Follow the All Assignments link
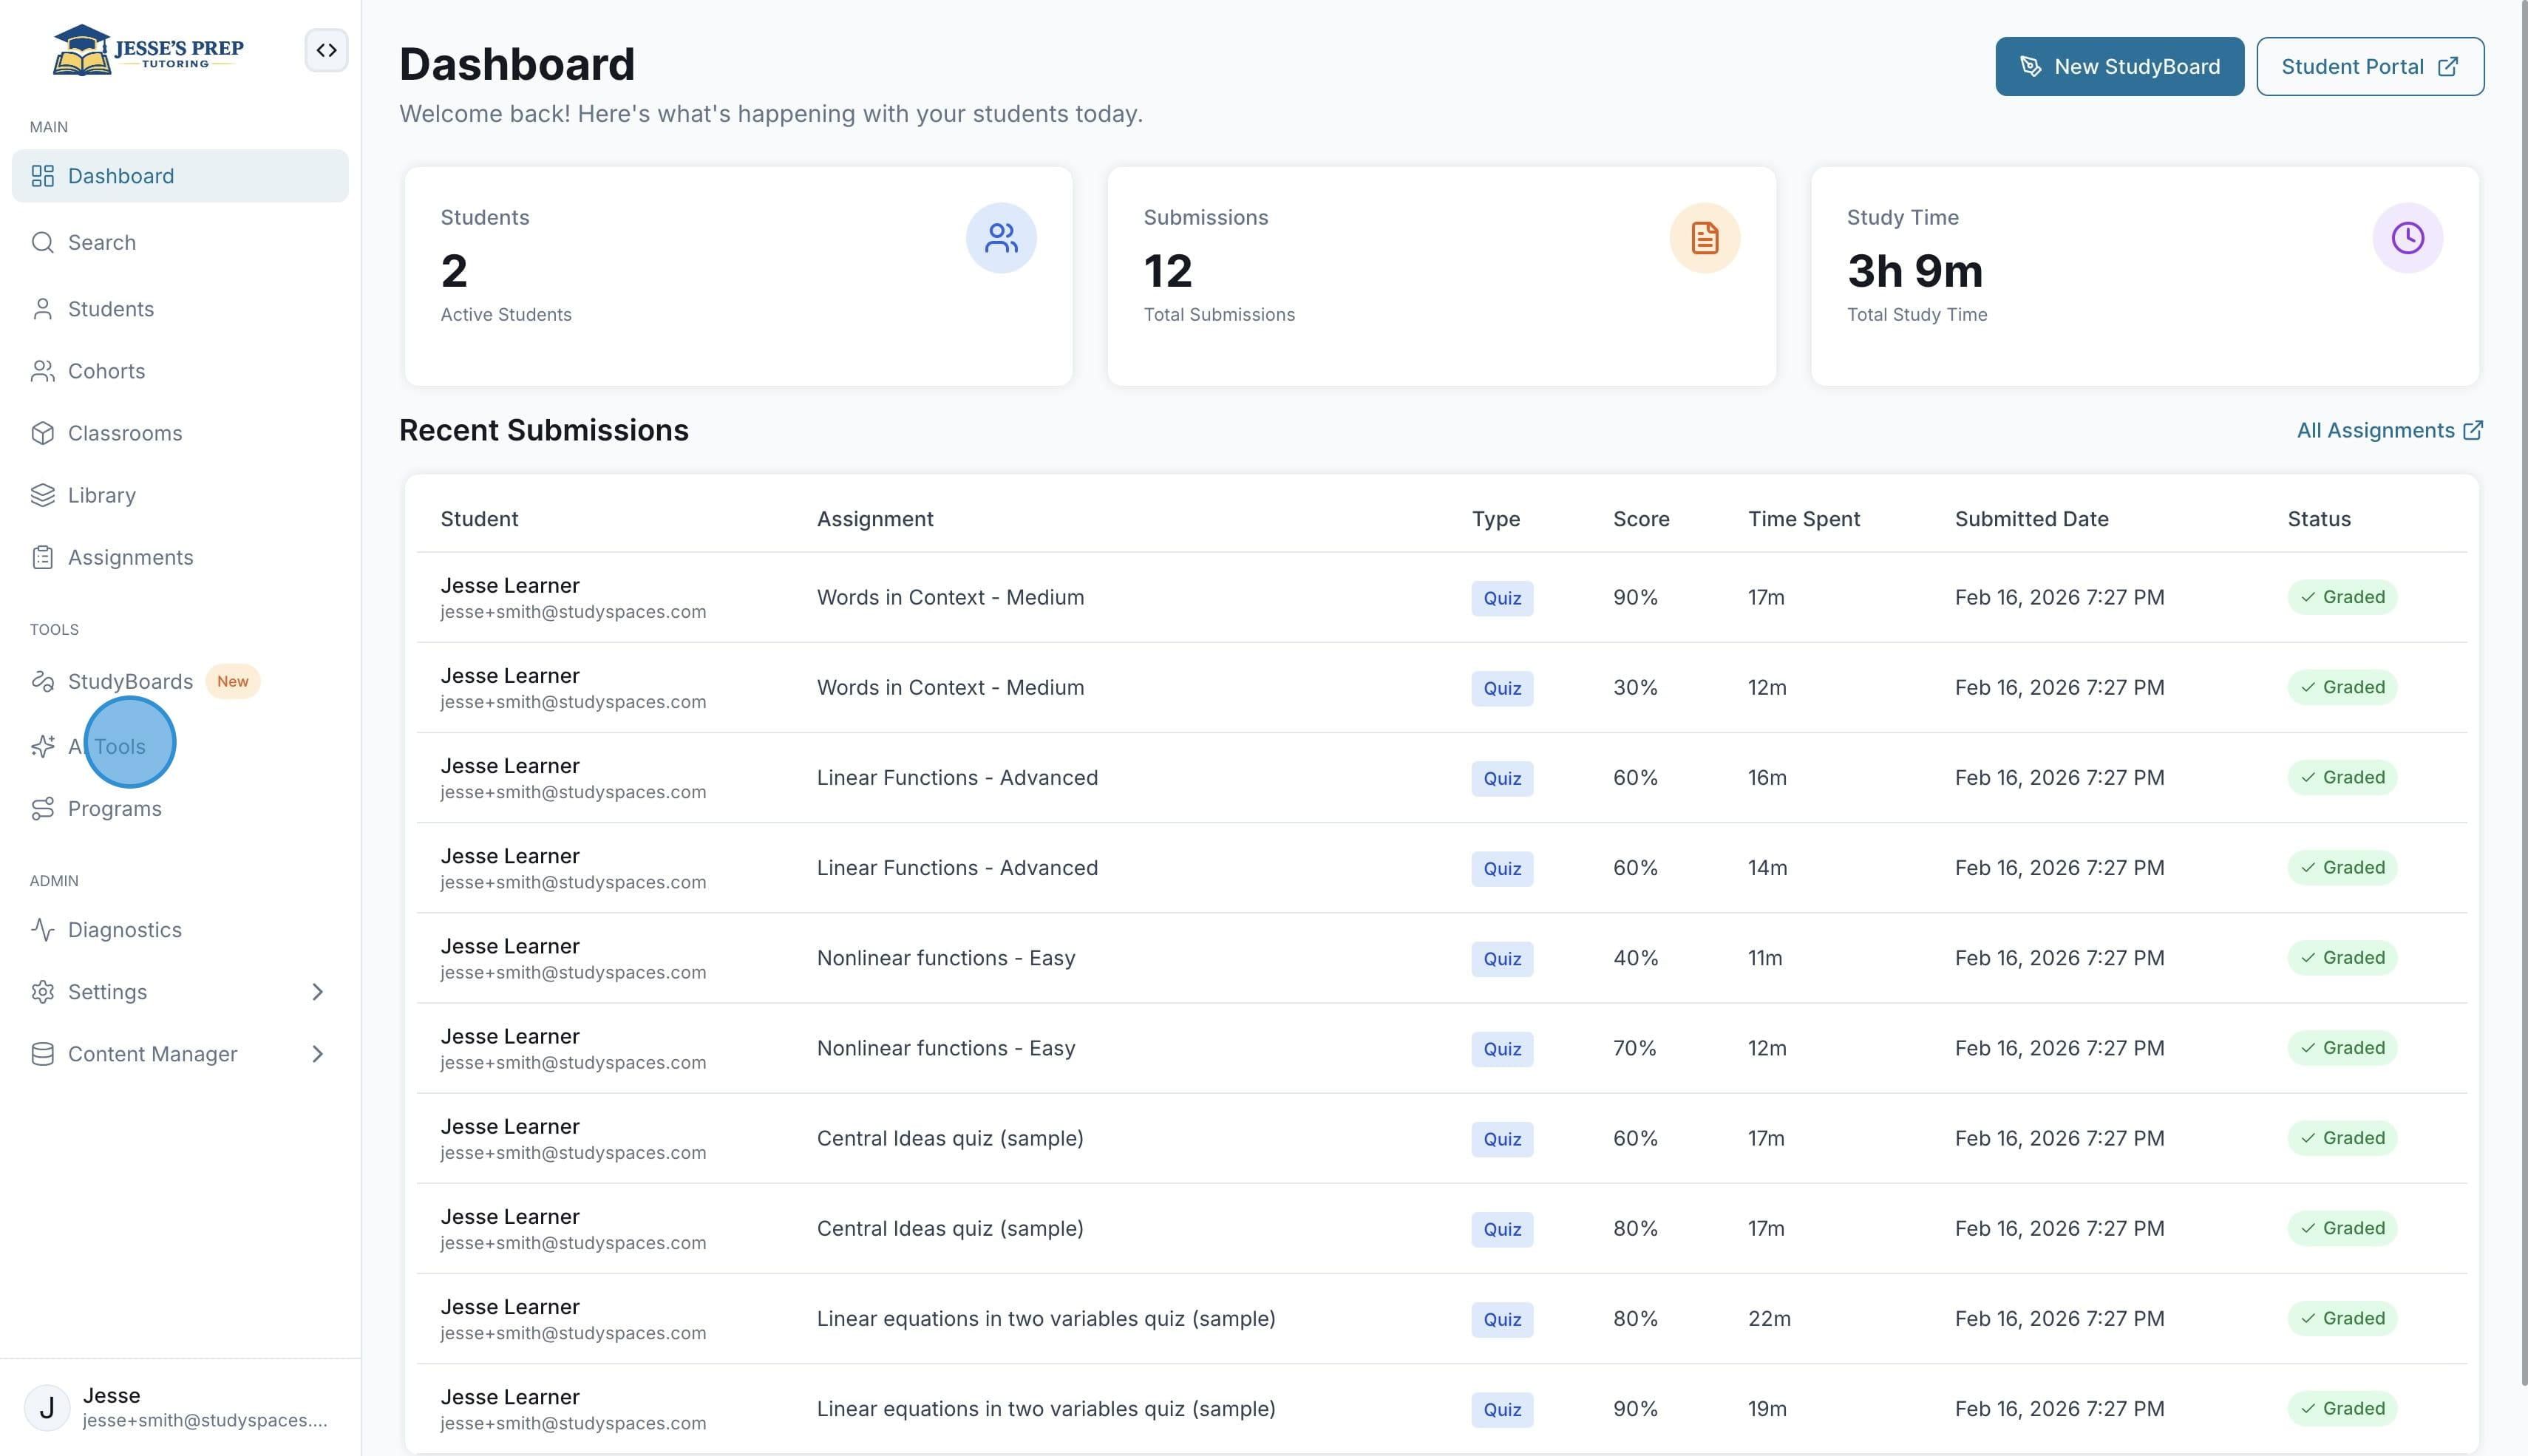Screen dimensions: 2528x1456 coord(2389,430)
